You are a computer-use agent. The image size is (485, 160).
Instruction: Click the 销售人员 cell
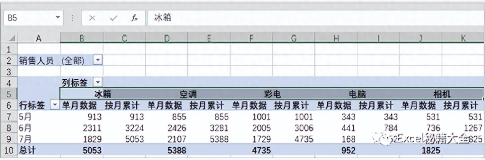point(38,60)
